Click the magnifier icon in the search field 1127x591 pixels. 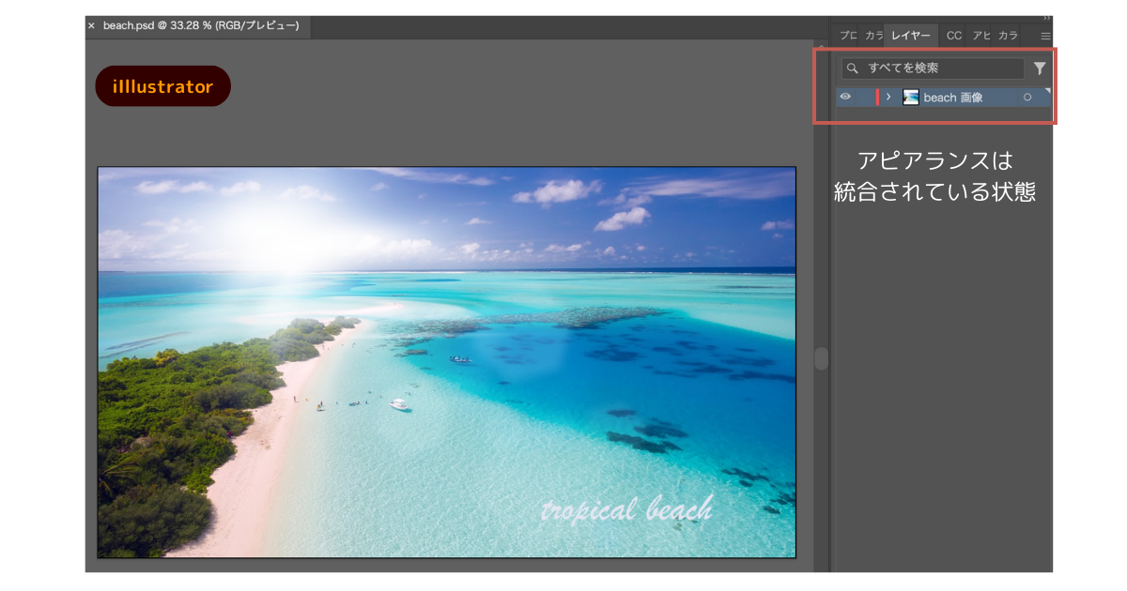click(853, 68)
